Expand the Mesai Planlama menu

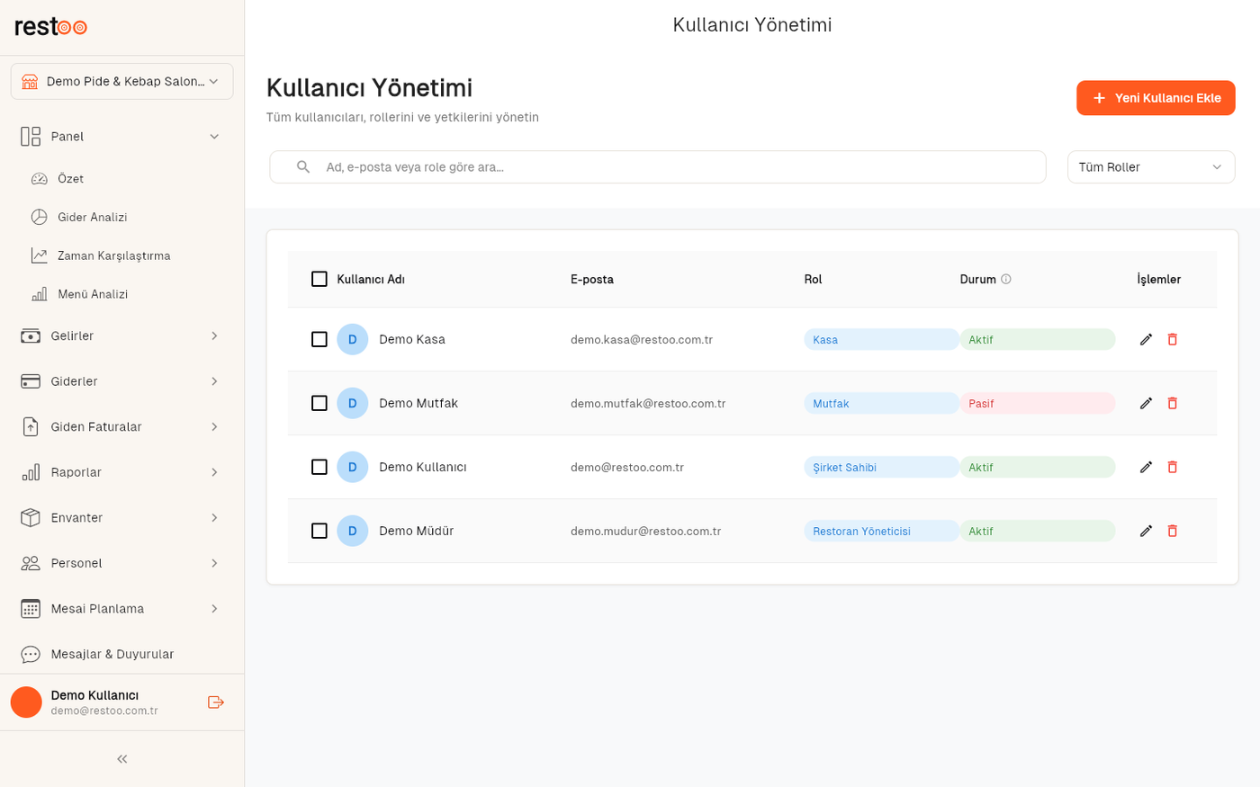click(x=122, y=609)
